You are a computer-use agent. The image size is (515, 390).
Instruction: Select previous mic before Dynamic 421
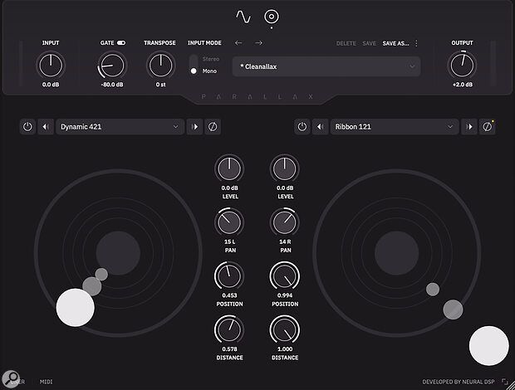tap(46, 127)
